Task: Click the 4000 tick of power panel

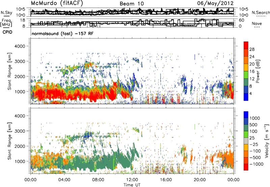Action: click(x=20, y=46)
